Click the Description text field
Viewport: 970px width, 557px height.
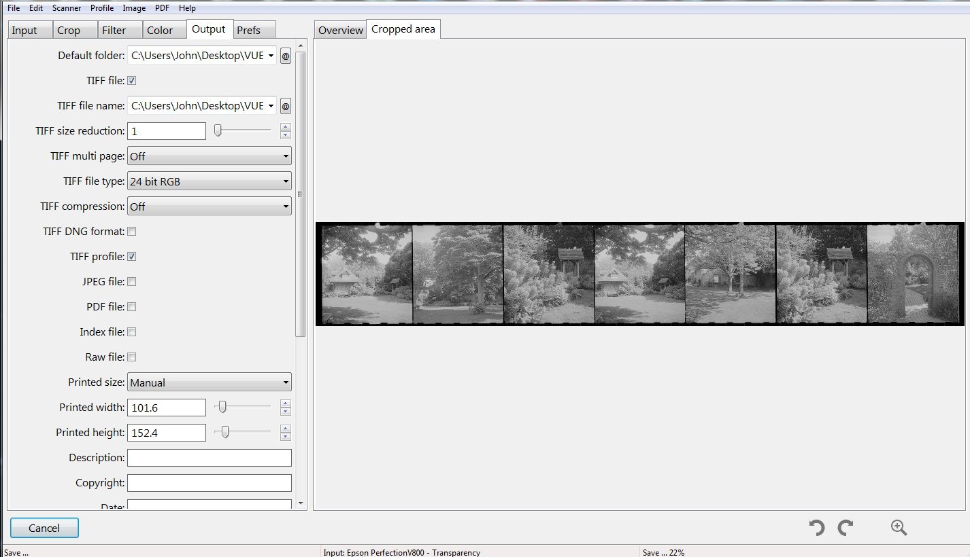click(x=209, y=458)
